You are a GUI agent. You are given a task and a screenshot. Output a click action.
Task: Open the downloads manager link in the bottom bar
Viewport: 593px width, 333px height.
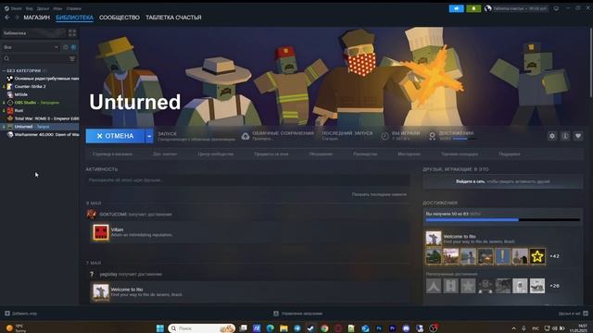pyautogui.click(x=298, y=314)
